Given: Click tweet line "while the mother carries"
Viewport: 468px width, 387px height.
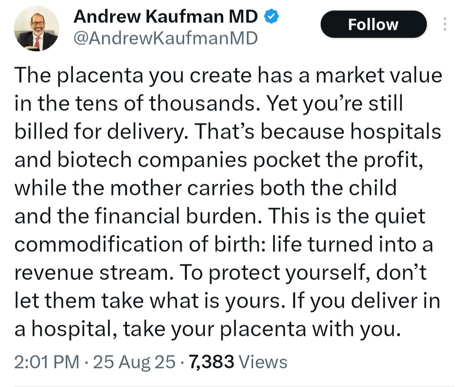Looking at the screenshot, I should point(205,189).
